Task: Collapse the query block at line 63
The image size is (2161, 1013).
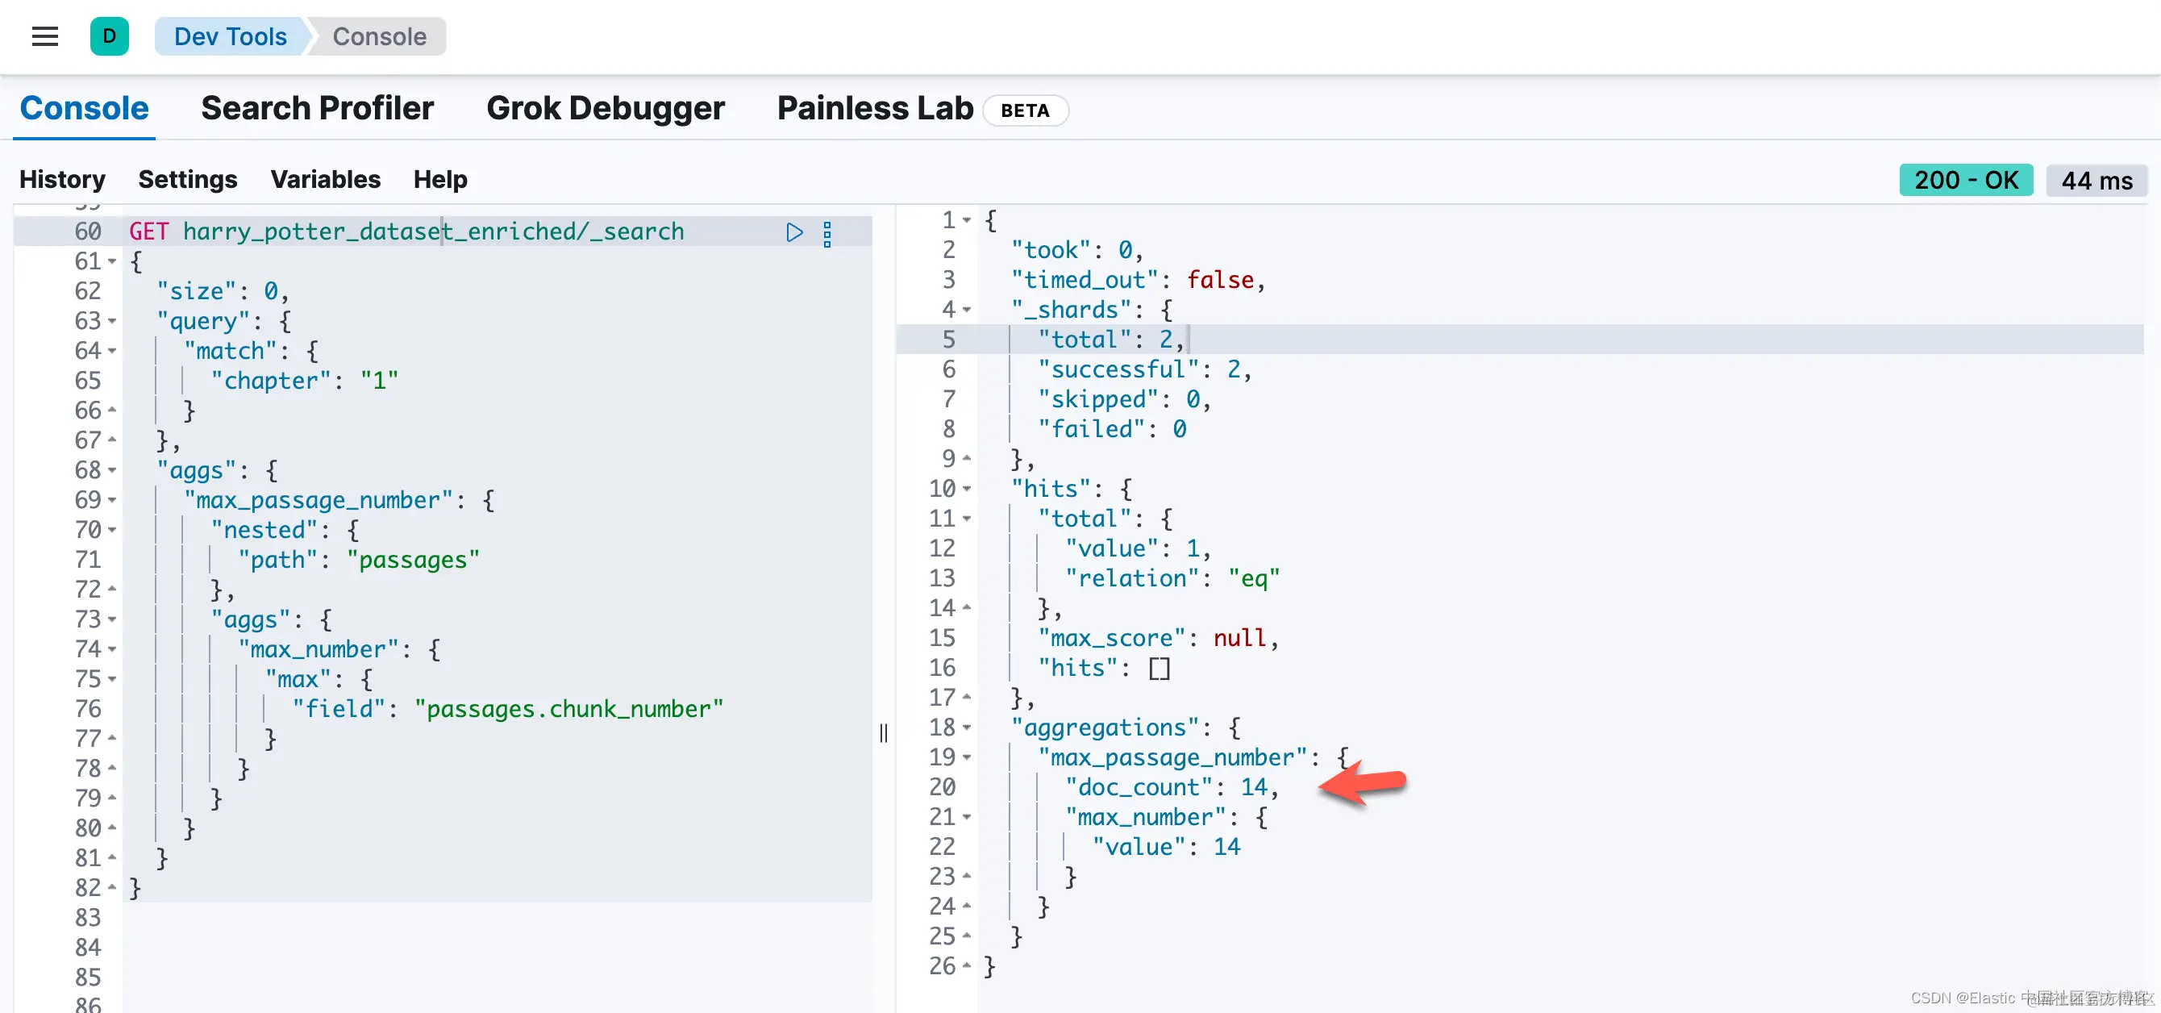Action: pos(112,322)
